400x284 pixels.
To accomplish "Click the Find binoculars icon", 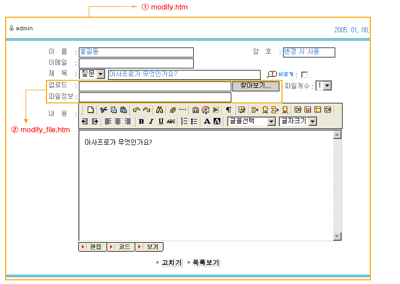I will click(x=160, y=110).
